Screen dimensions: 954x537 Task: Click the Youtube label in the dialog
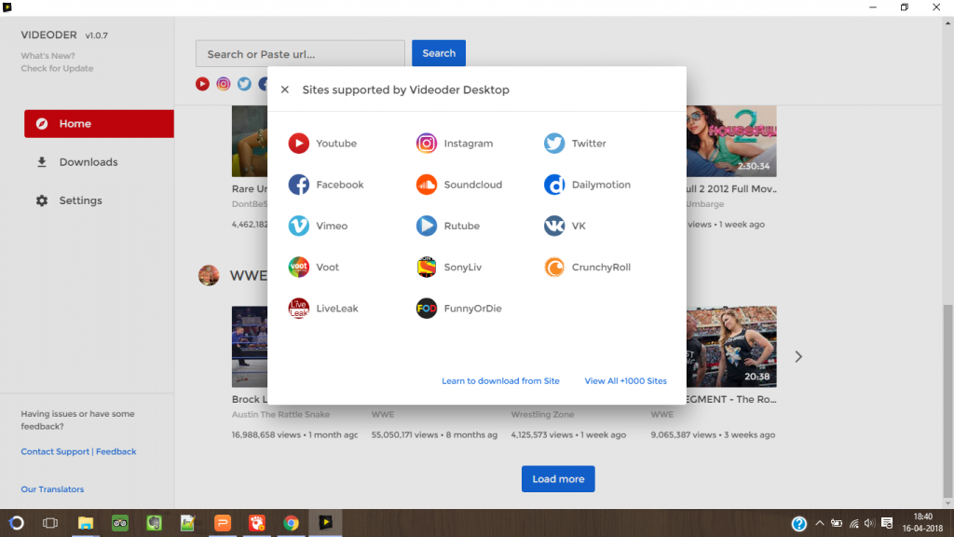coord(336,144)
